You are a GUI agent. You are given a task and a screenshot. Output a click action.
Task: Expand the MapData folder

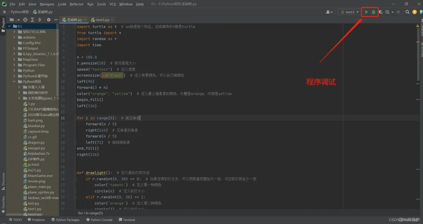(14, 60)
